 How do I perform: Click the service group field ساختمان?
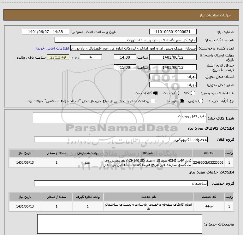121,183
